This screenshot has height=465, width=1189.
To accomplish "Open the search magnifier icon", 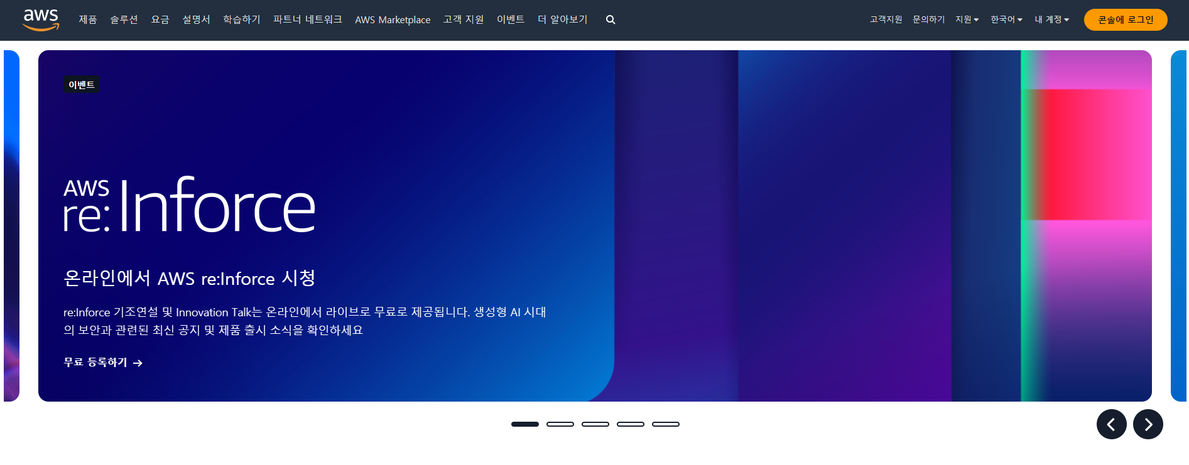I will pos(611,20).
